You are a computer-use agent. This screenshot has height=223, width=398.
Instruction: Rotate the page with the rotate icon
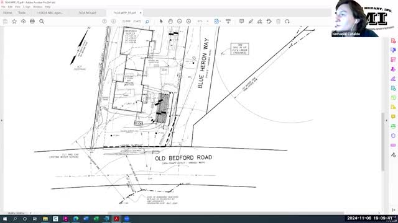[x=287, y=22]
